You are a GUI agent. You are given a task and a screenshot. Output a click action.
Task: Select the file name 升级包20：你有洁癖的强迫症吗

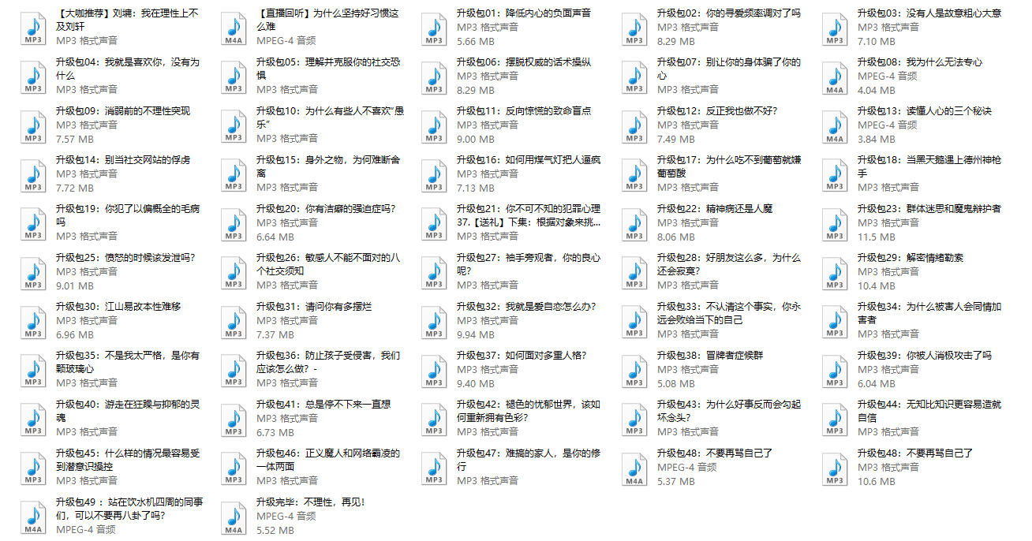325,209
